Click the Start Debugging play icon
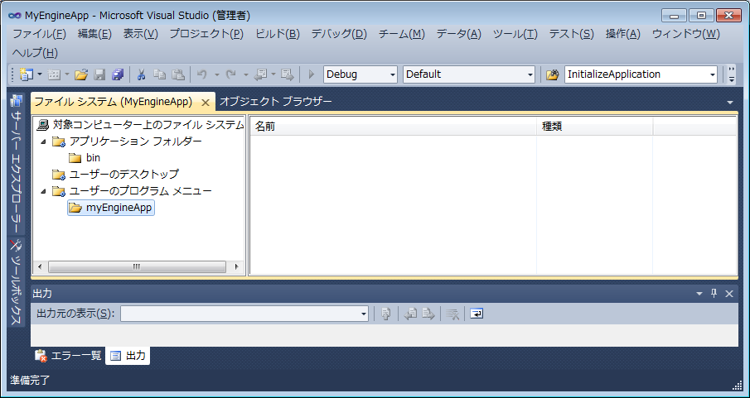The image size is (750, 398). click(x=312, y=74)
